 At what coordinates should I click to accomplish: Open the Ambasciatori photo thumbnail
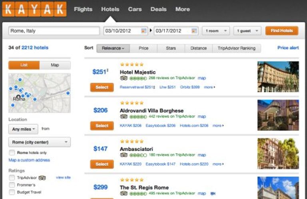[x=278, y=154]
